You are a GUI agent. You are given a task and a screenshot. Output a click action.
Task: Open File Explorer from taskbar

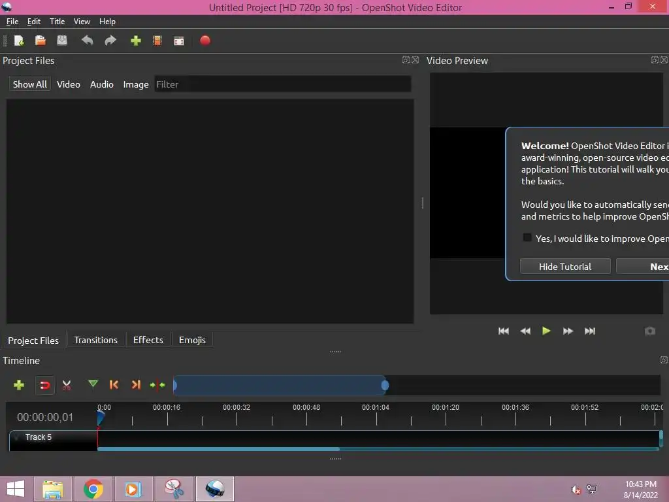pyautogui.click(x=53, y=489)
